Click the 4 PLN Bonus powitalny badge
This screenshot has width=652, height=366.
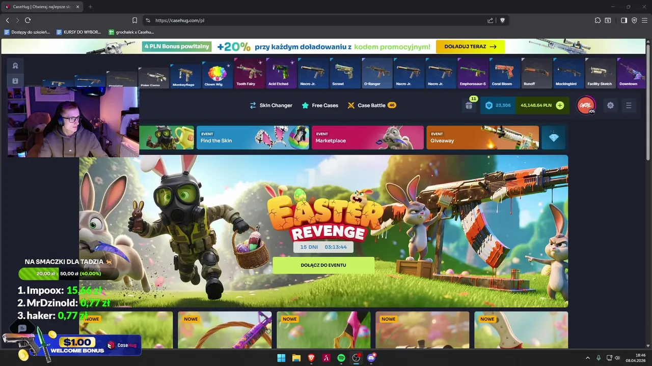point(177,46)
